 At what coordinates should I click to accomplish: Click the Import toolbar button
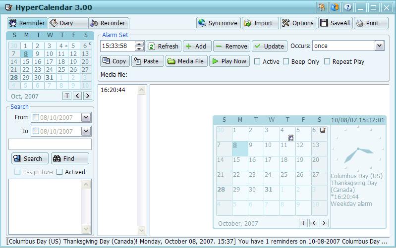tap(259, 23)
